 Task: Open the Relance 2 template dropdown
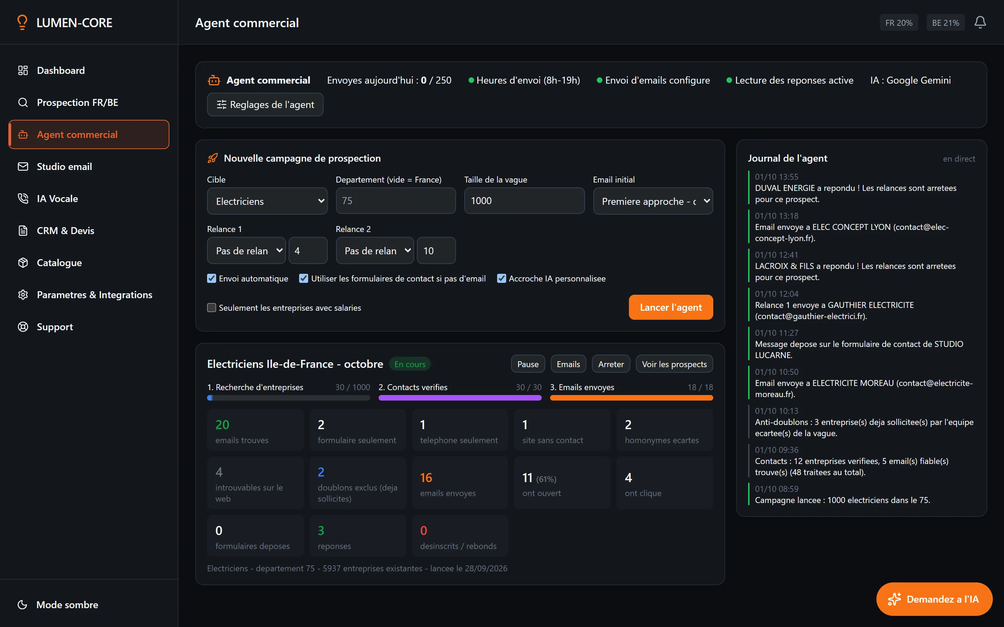point(375,250)
